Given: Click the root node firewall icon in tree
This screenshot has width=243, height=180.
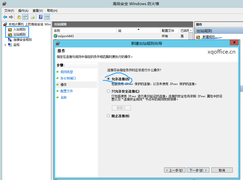Looking at the screenshot, I should tap(5, 24).
